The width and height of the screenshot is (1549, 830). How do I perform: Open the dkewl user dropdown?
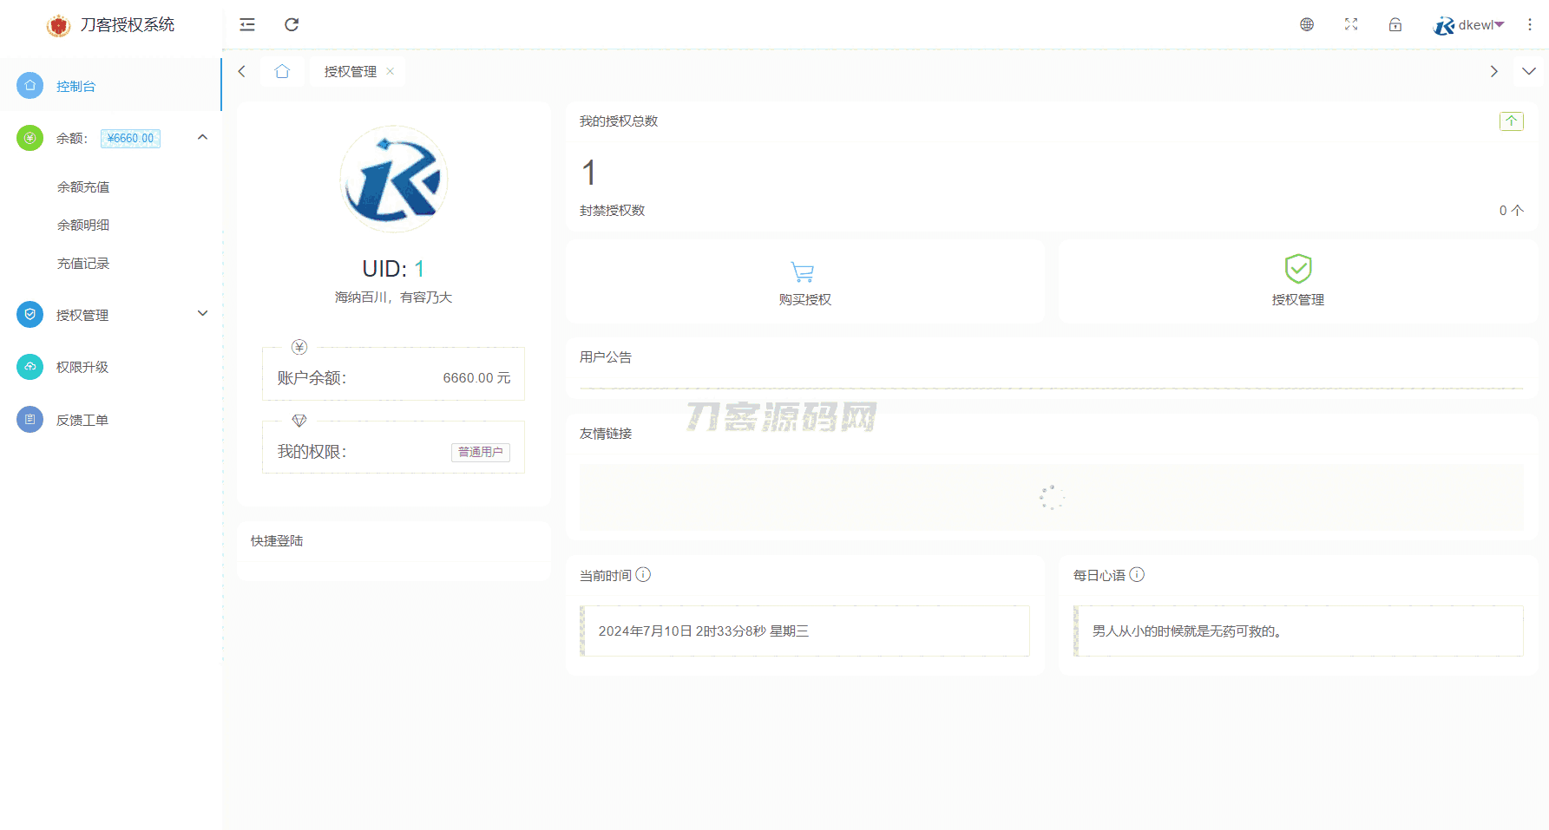point(1469,25)
